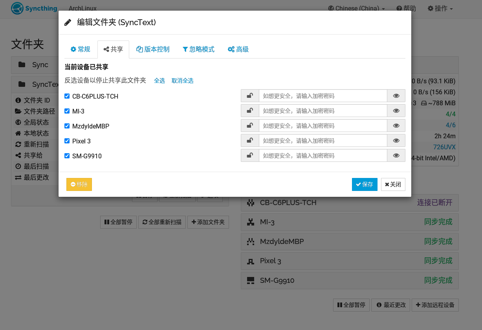Show password for SM-G9910 with eye icon

pyautogui.click(x=396, y=155)
